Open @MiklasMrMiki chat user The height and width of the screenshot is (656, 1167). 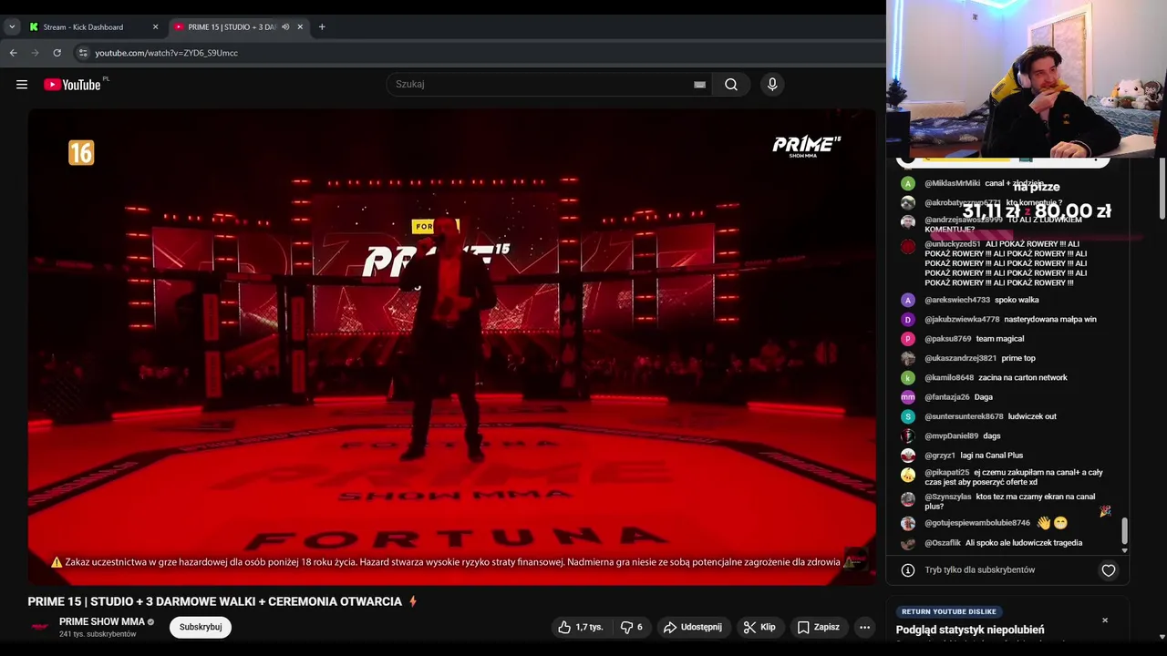coord(952,183)
